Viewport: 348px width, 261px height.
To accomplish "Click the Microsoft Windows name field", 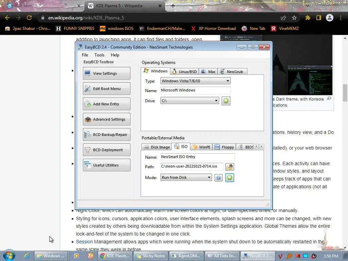I will [195, 90].
